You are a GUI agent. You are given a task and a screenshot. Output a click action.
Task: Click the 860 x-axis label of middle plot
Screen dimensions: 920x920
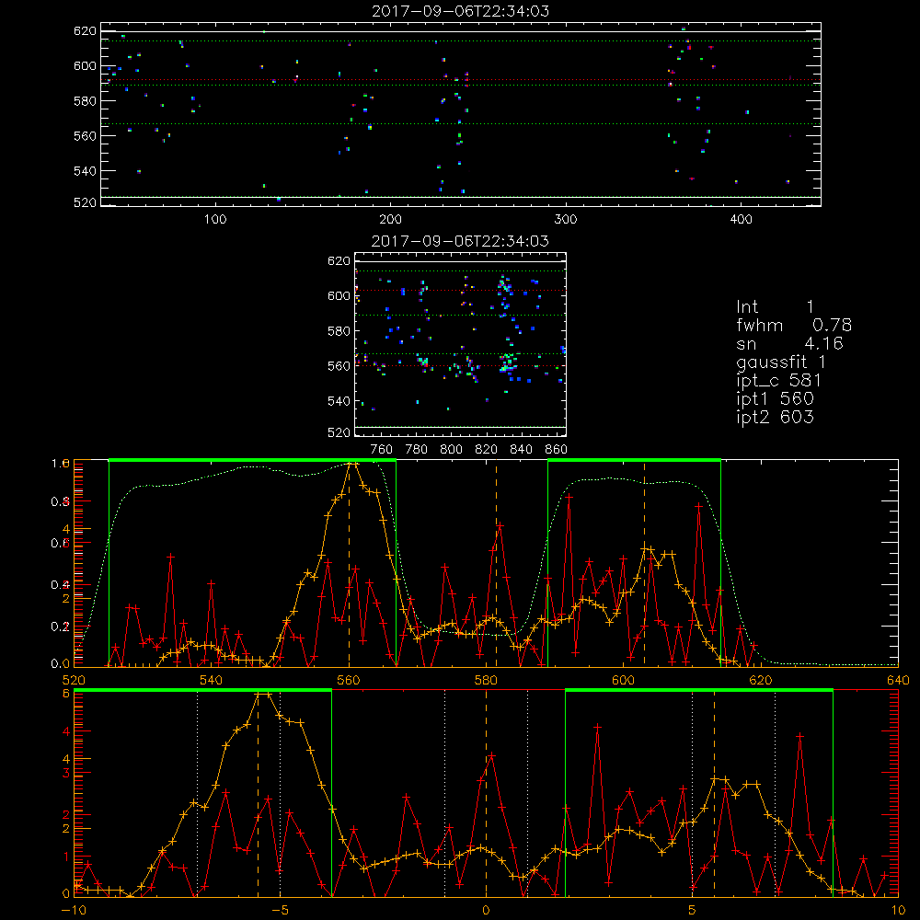(557, 450)
